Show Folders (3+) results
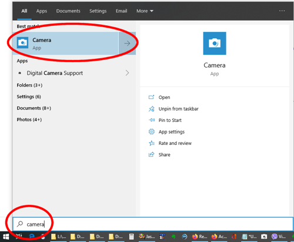Viewport: 294px width, 242px height. click(29, 85)
